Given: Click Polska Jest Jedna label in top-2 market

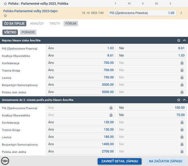Looking at the screenshot, I should point(14,152).
